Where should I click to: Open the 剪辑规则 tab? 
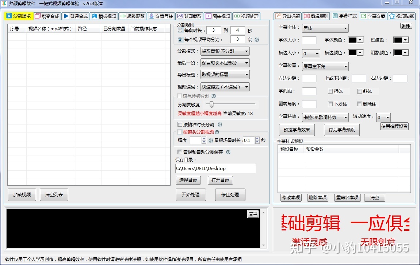316,16
